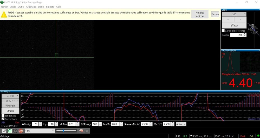Open the connect equipment dialog
260x138 pixels.
(x=4, y=131)
